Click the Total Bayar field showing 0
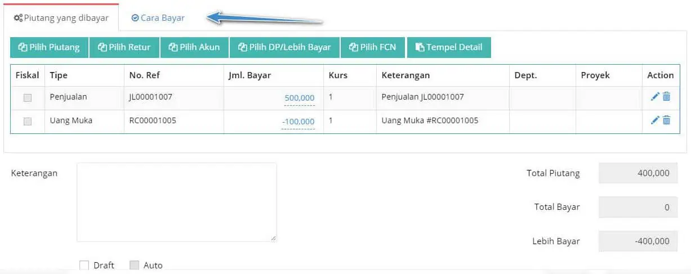The image size is (691, 274). click(x=639, y=207)
